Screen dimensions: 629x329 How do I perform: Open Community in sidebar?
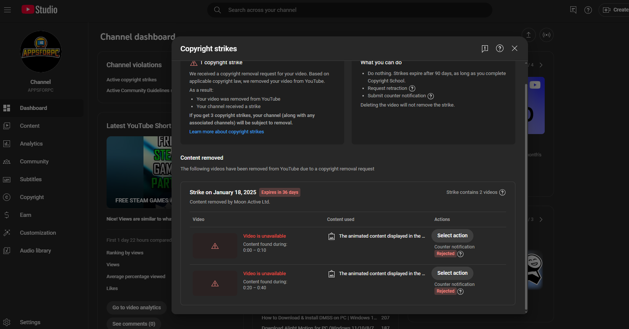pyautogui.click(x=42, y=162)
